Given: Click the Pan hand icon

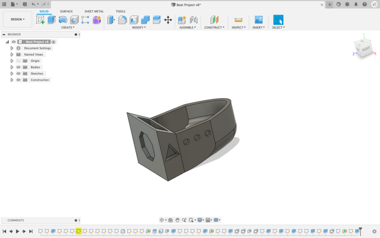Looking at the screenshot, I should (177, 220).
